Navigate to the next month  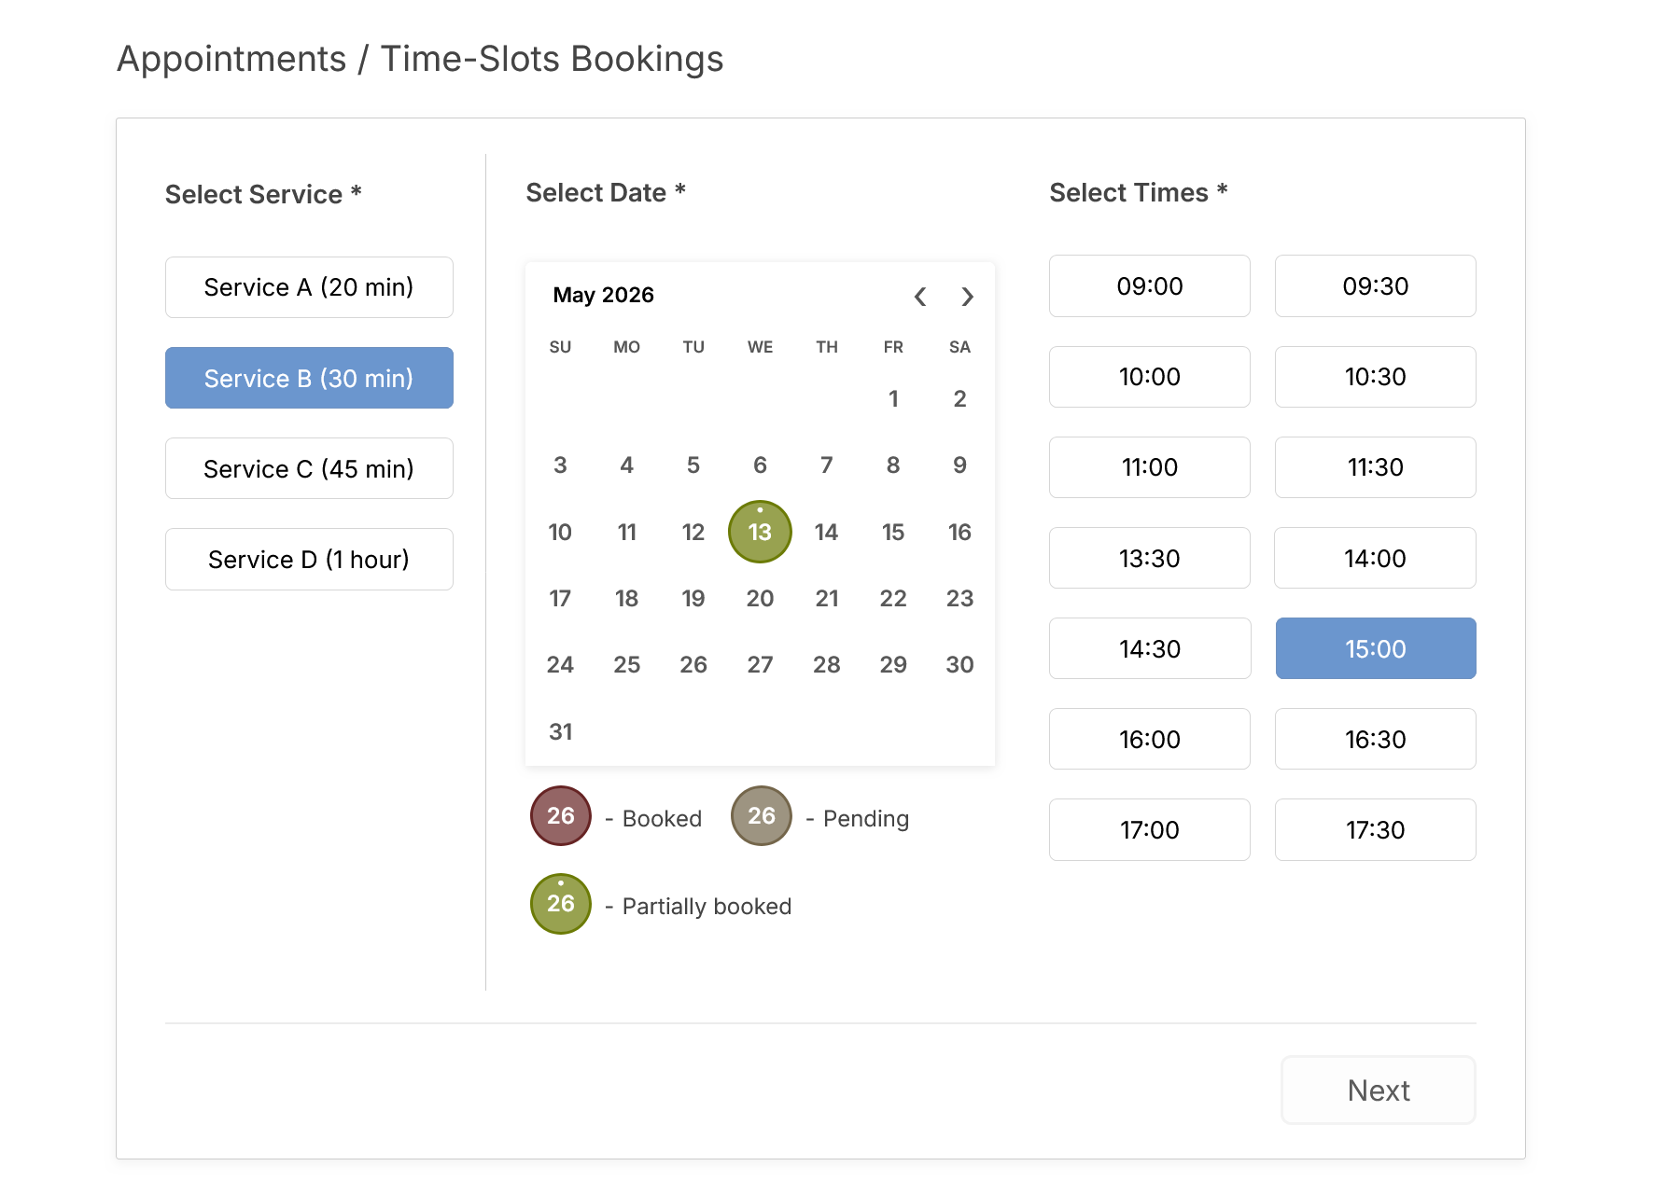point(967,297)
